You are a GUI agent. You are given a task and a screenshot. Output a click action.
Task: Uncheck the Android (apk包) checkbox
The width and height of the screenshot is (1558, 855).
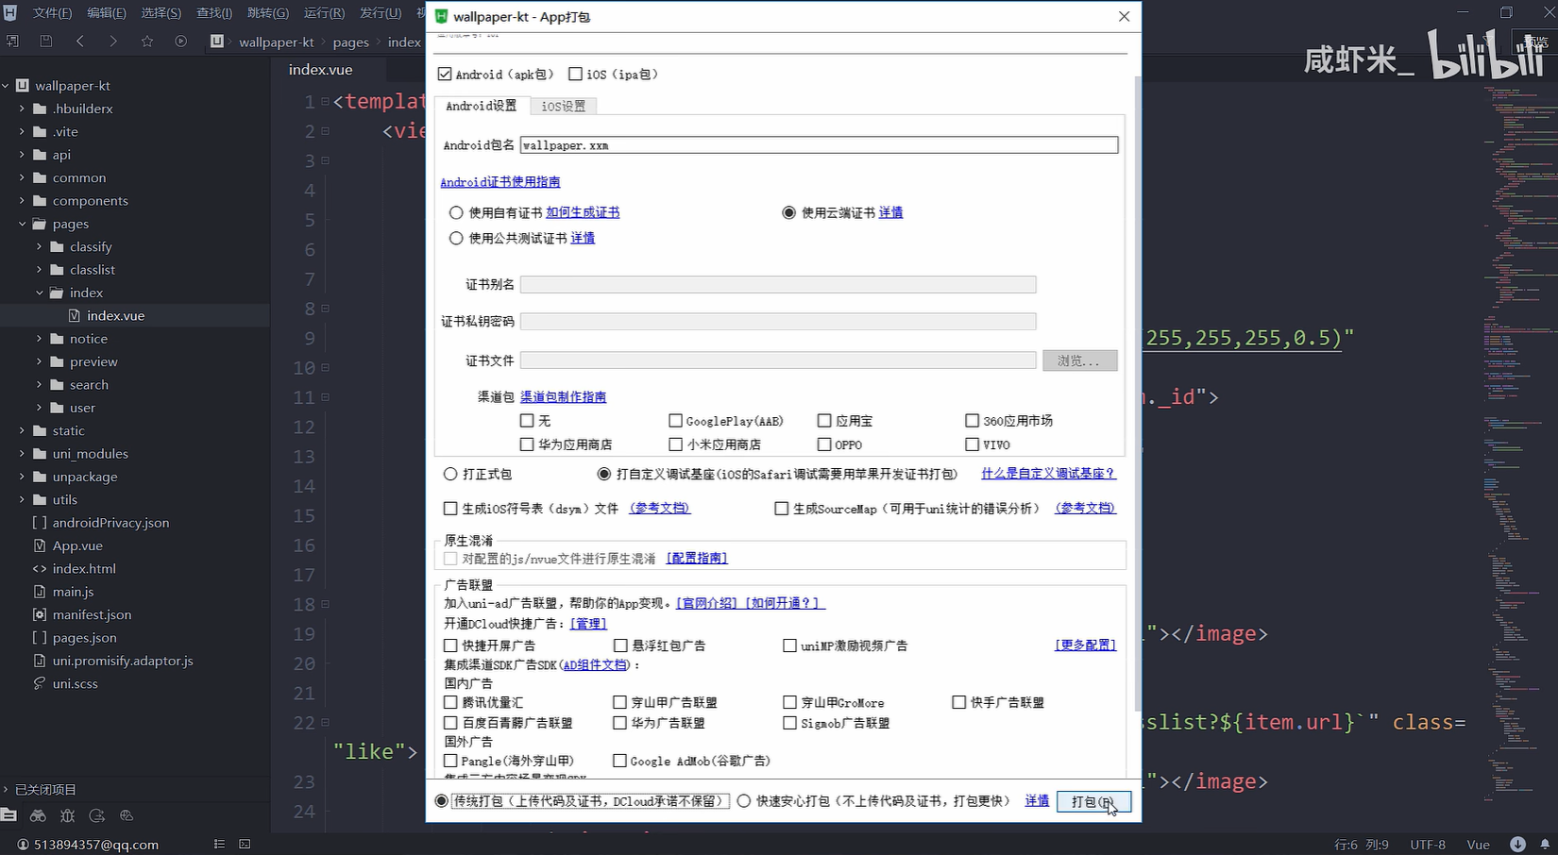tap(445, 74)
